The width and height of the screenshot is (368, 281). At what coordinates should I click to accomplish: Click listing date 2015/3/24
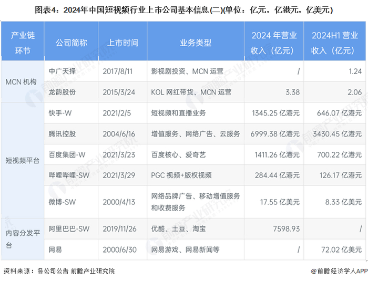[x=119, y=92]
